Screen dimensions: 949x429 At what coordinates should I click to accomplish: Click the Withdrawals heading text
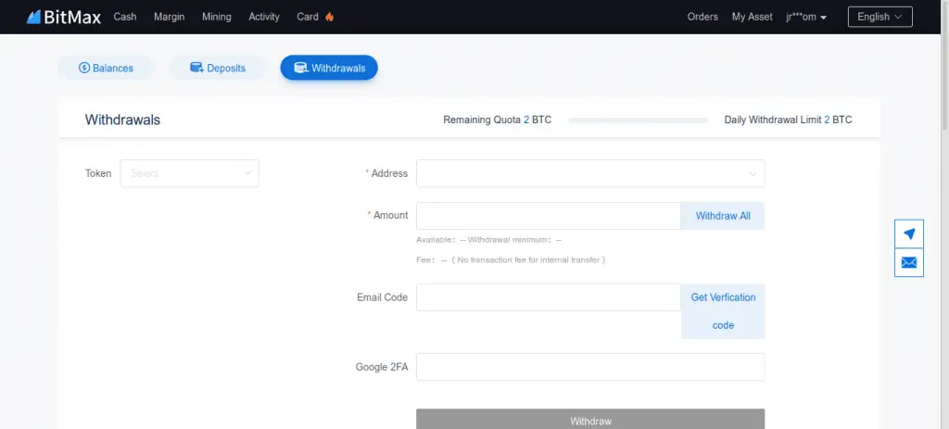[122, 120]
